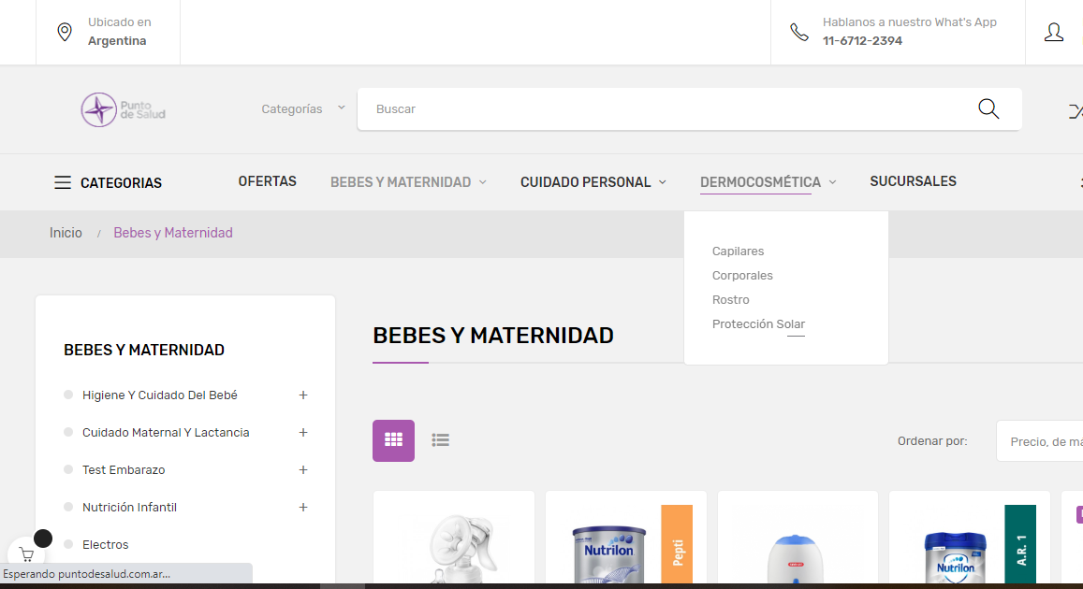The height and width of the screenshot is (589, 1083).
Task: Select Corporales from Dermocosmética submenu
Action: point(742,275)
